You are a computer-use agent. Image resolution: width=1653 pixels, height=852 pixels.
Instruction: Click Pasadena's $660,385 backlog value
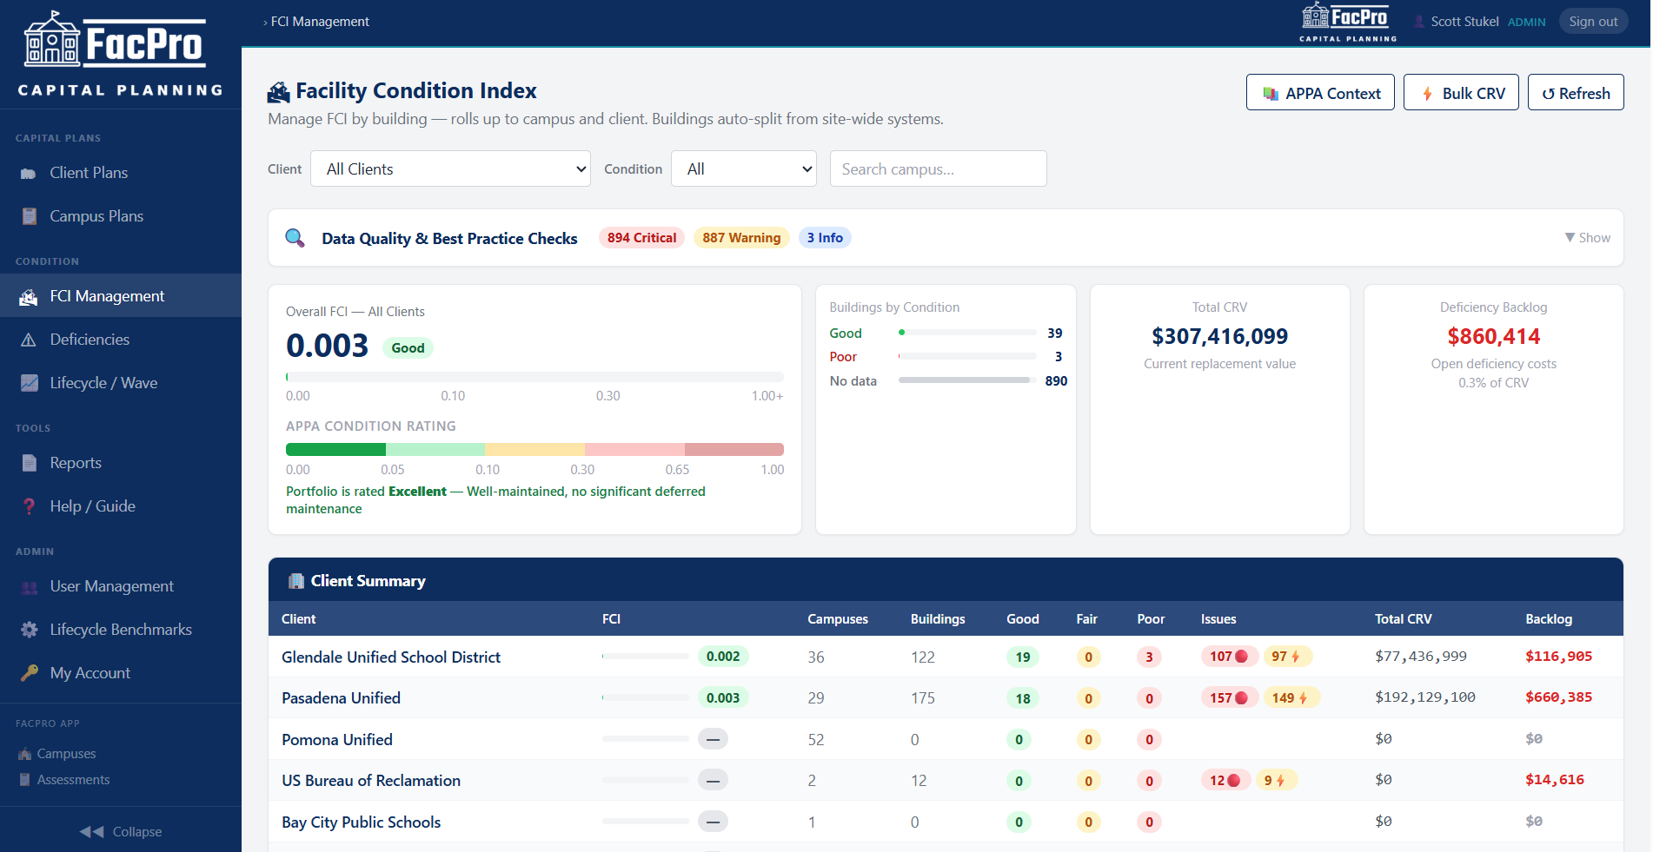[1559, 697]
